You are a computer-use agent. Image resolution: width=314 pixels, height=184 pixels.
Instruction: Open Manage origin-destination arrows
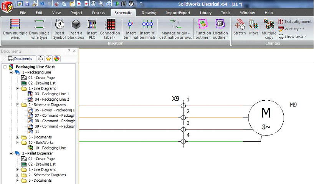175,29
